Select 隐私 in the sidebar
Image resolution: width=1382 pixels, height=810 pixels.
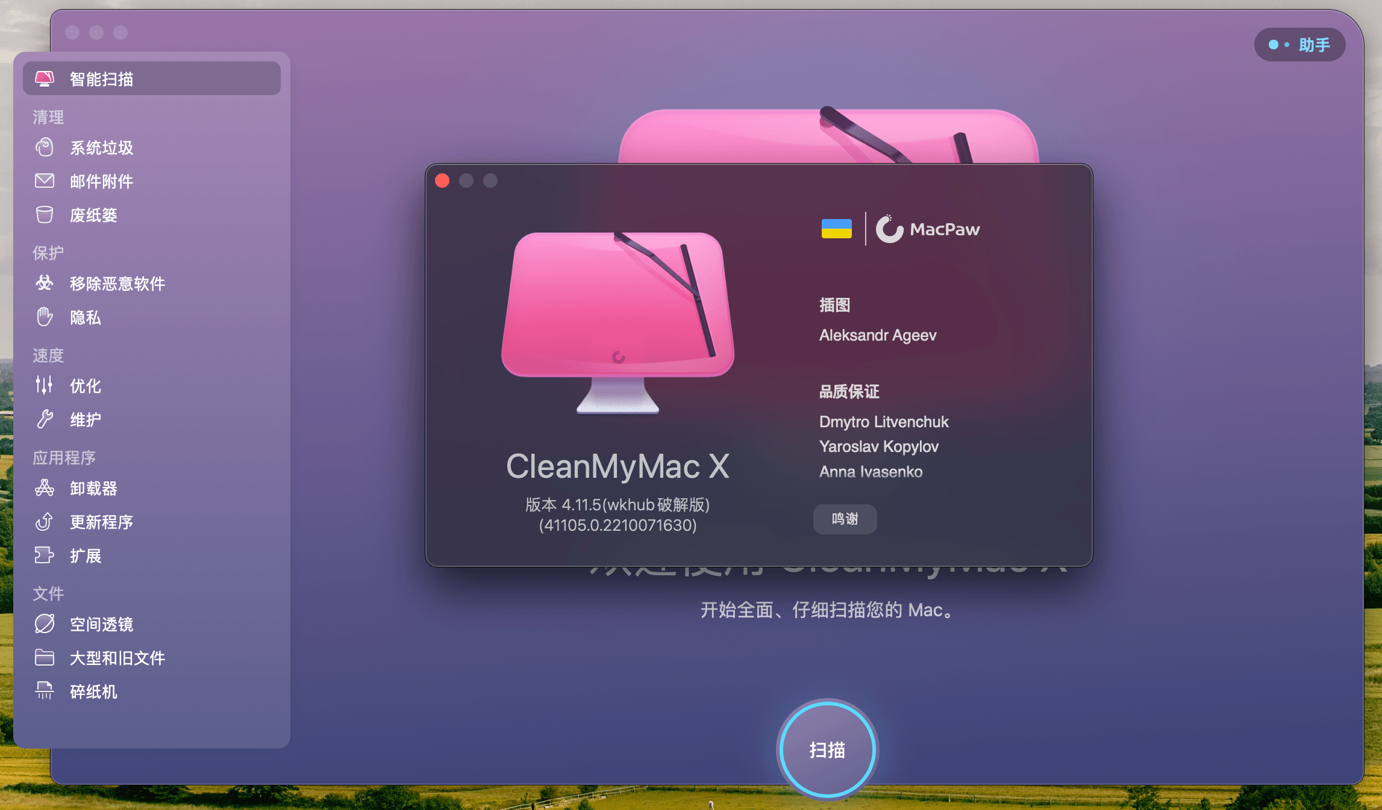click(152, 317)
